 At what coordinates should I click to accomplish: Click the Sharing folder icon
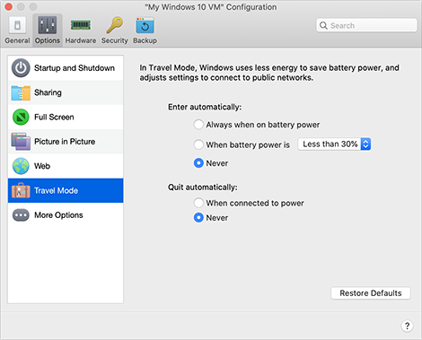pyautogui.click(x=21, y=92)
